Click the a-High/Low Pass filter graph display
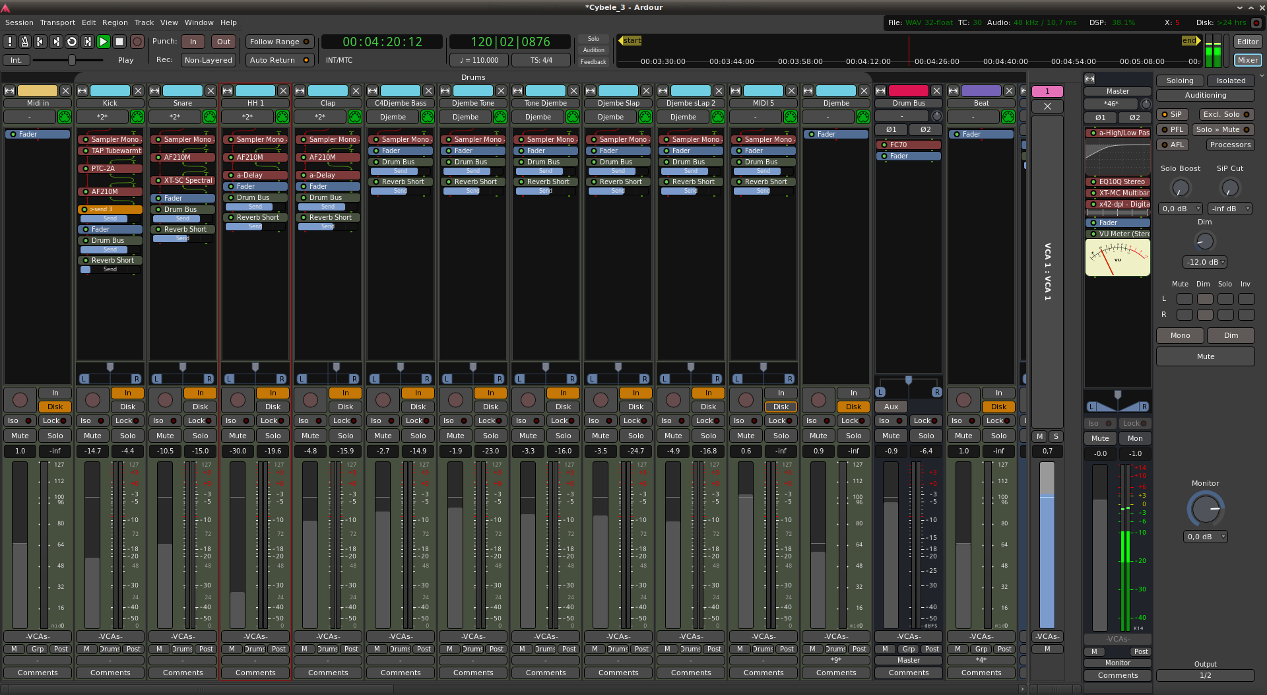The width and height of the screenshot is (1267, 695). (1117, 157)
